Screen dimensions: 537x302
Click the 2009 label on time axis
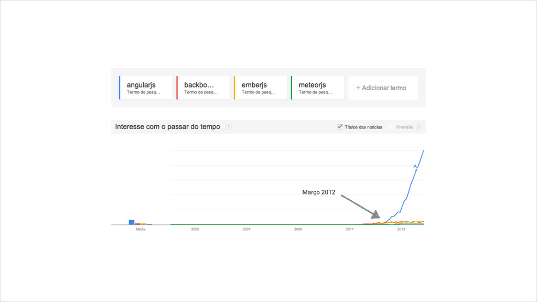pos(298,229)
